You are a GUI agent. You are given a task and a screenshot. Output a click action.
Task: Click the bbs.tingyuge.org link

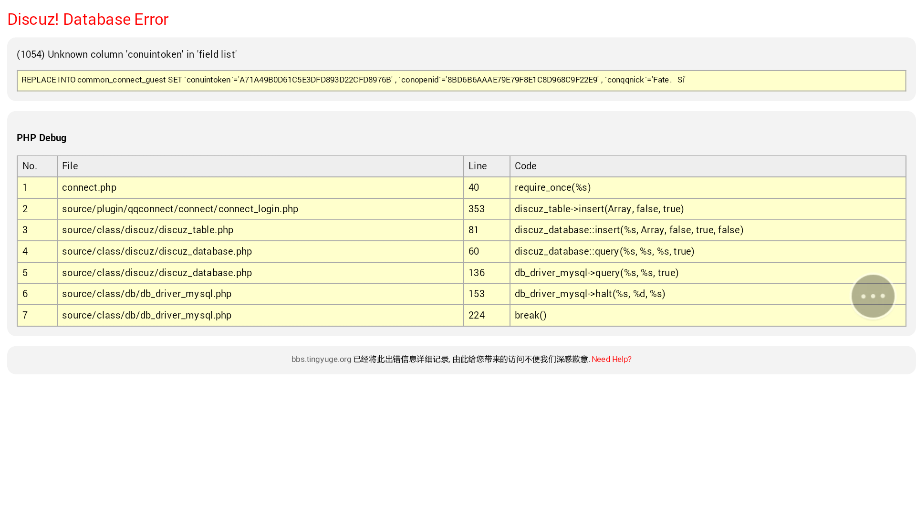(x=321, y=359)
